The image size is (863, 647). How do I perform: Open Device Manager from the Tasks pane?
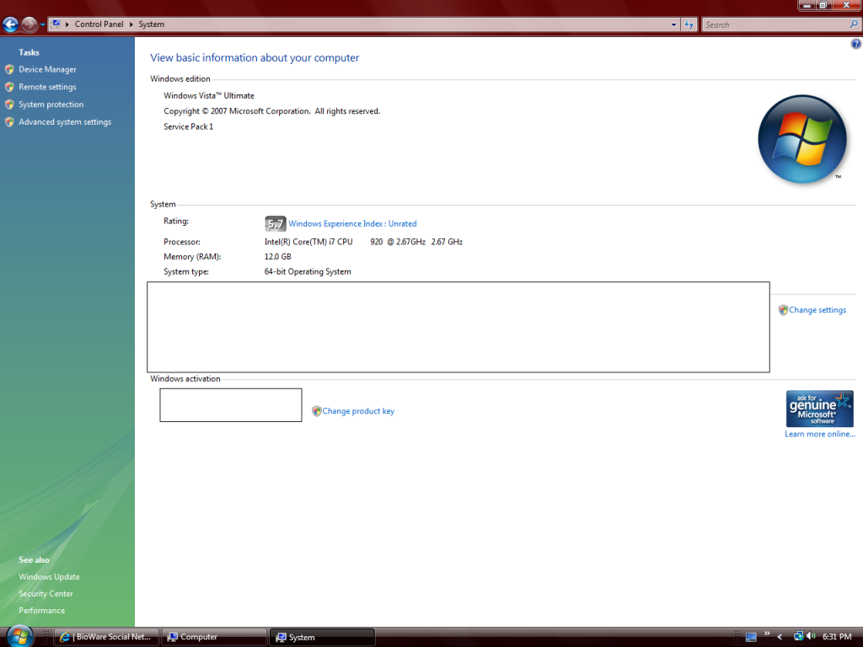[47, 70]
